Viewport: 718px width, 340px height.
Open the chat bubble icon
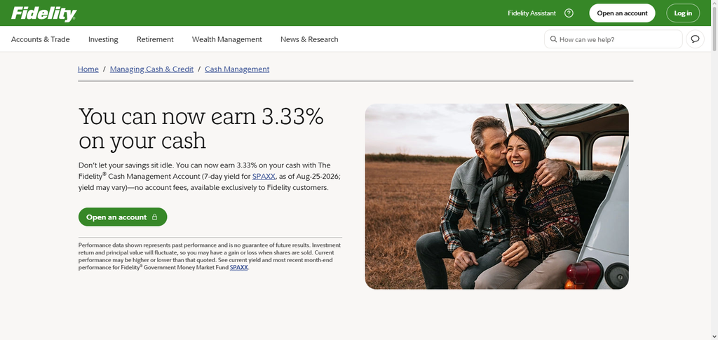695,39
